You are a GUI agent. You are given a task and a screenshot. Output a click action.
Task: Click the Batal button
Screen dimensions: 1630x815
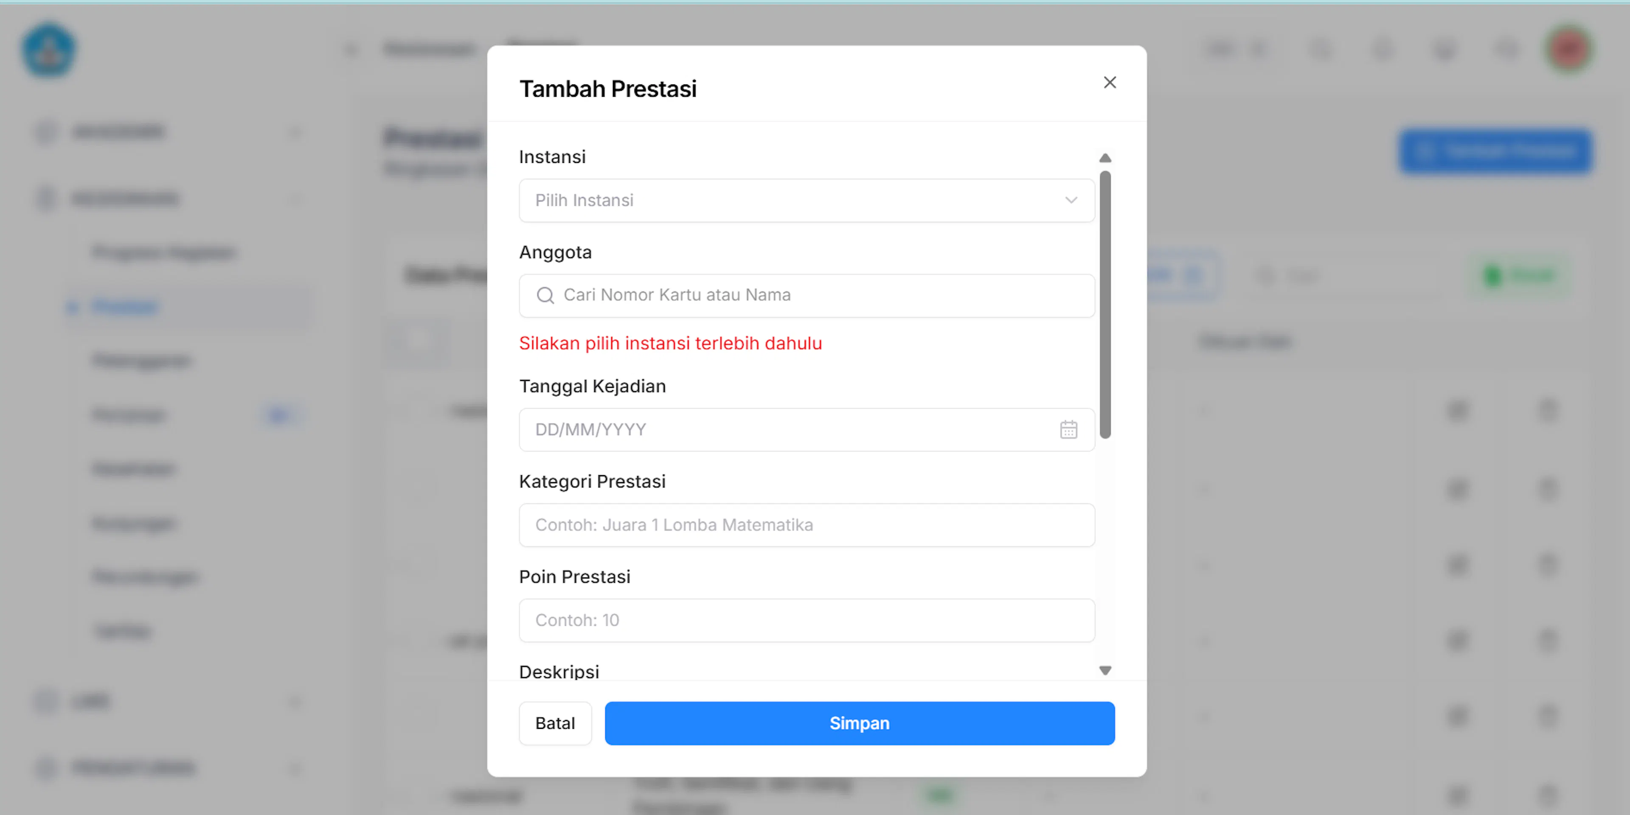click(555, 723)
